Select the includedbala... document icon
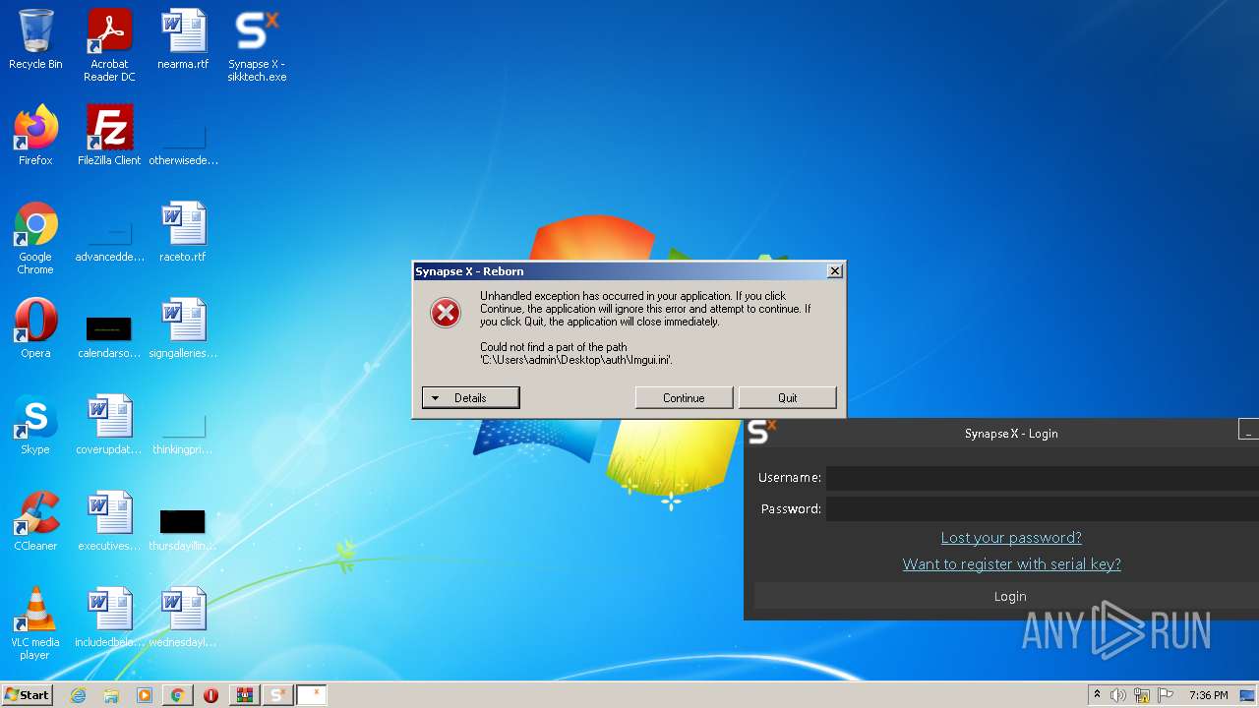1259x708 pixels. click(x=109, y=619)
